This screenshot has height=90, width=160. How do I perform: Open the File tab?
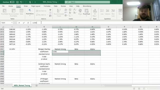tap(3, 6)
